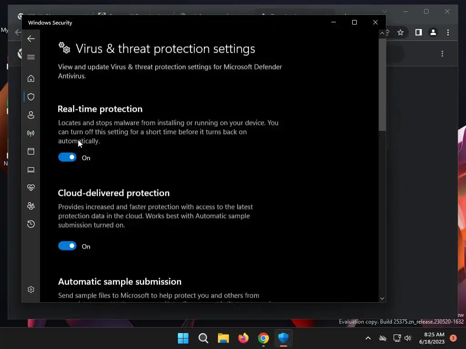This screenshot has width=466, height=349.
Task: Click Cloud-delivered protection heading
Action: coord(114,193)
